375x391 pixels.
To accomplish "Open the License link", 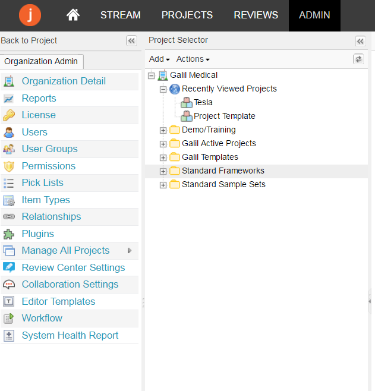I will 39,115.
